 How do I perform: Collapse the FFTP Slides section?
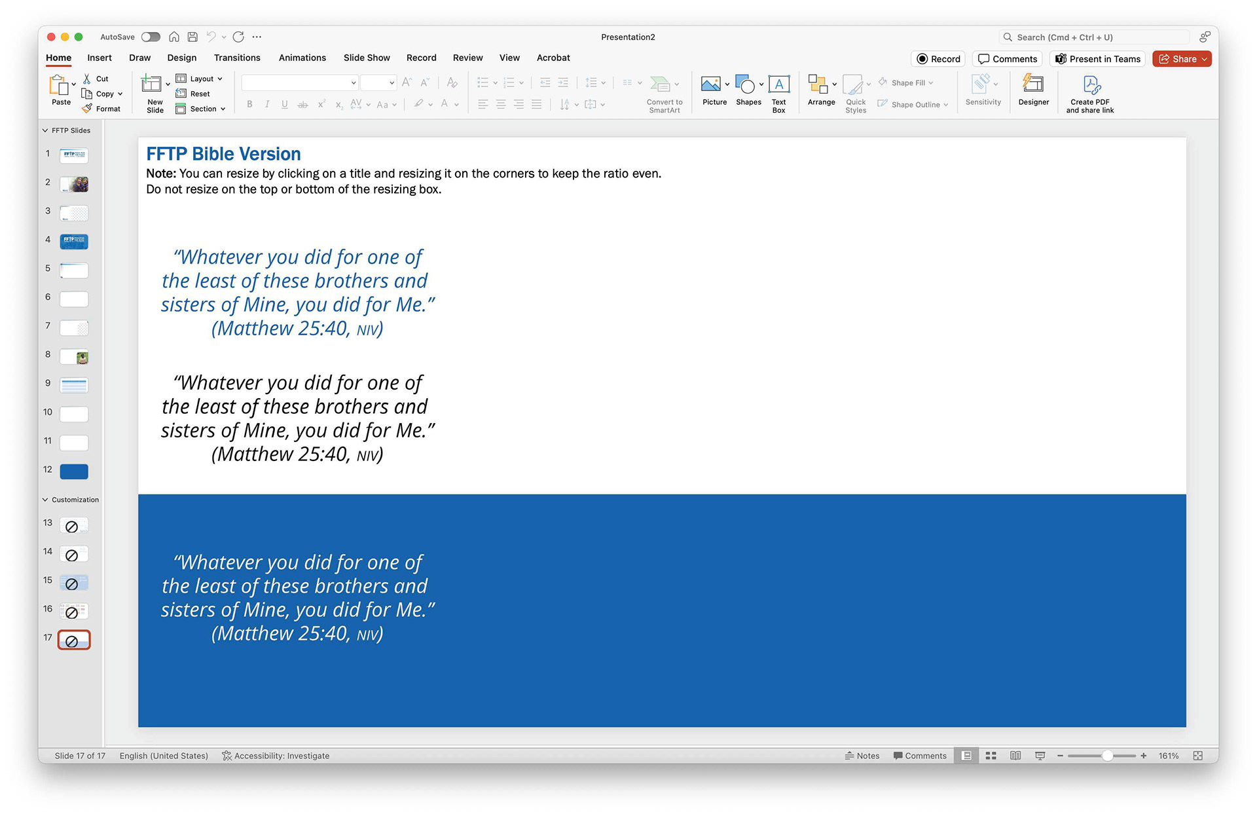click(x=45, y=130)
